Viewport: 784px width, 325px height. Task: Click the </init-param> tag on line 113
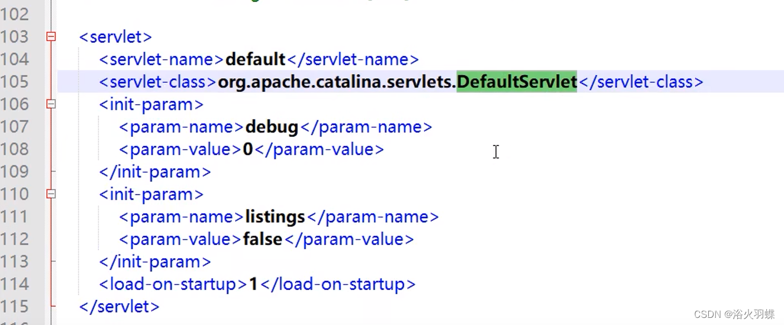[x=155, y=262]
